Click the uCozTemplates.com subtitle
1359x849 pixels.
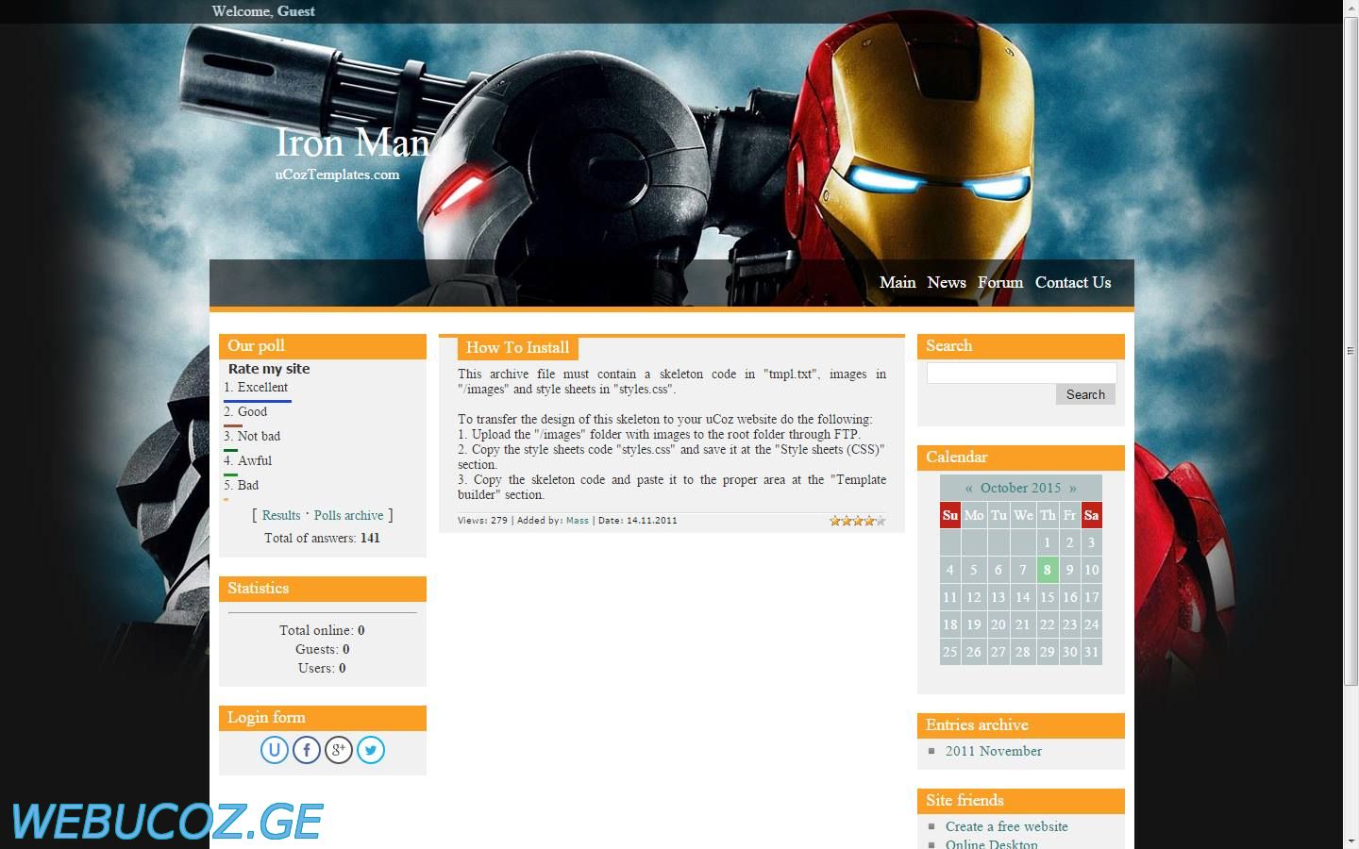(x=337, y=175)
